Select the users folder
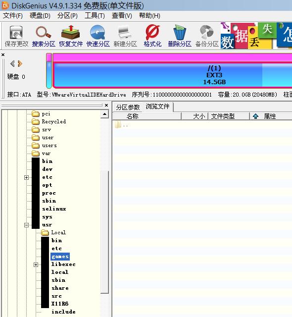 (x=45, y=146)
